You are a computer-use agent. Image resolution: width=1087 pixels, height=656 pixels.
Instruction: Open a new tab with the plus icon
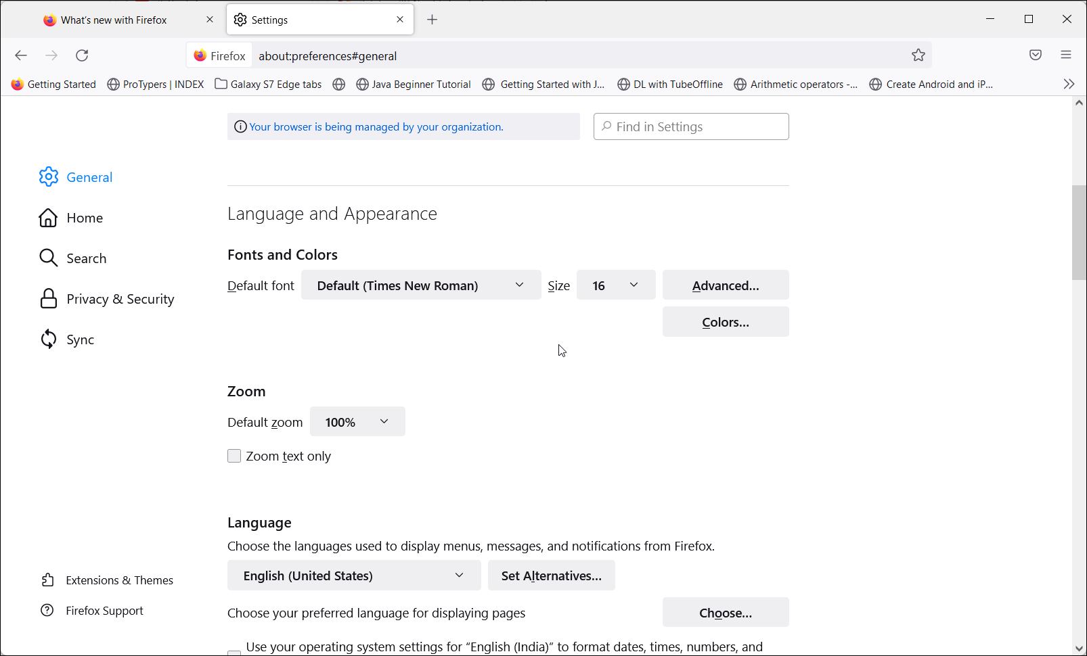(432, 20)
